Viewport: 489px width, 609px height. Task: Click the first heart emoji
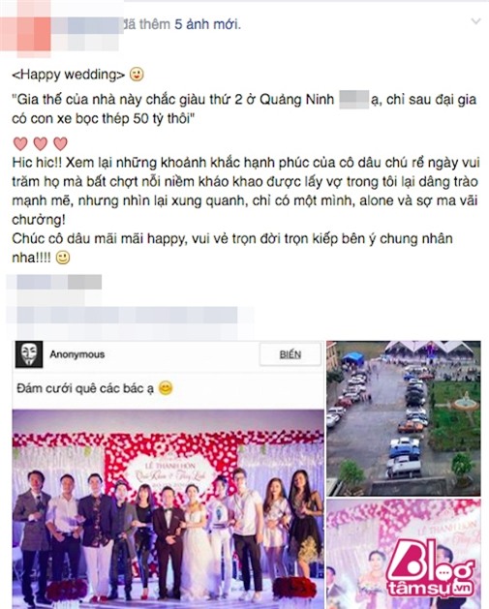click(x=20, y=143)
